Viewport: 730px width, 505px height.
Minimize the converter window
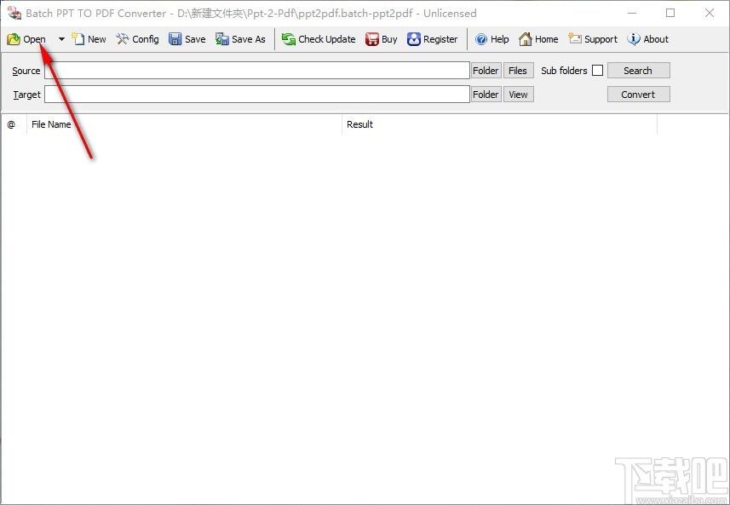pyautogui.click(x=632, y=13)
